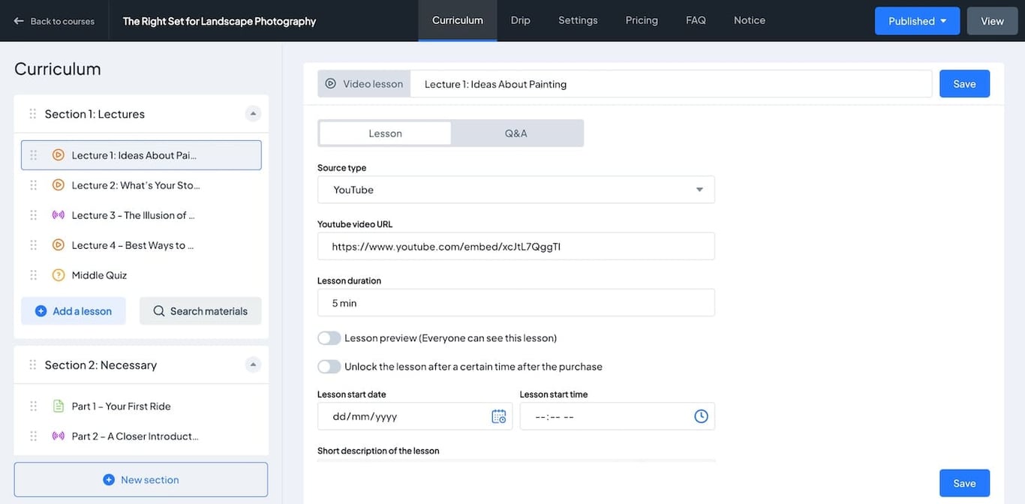Image resolution: width=1025 pixels, height=504 pixels.
Task: Switch to the Q&A tab
Action: (x=516, y=133)
